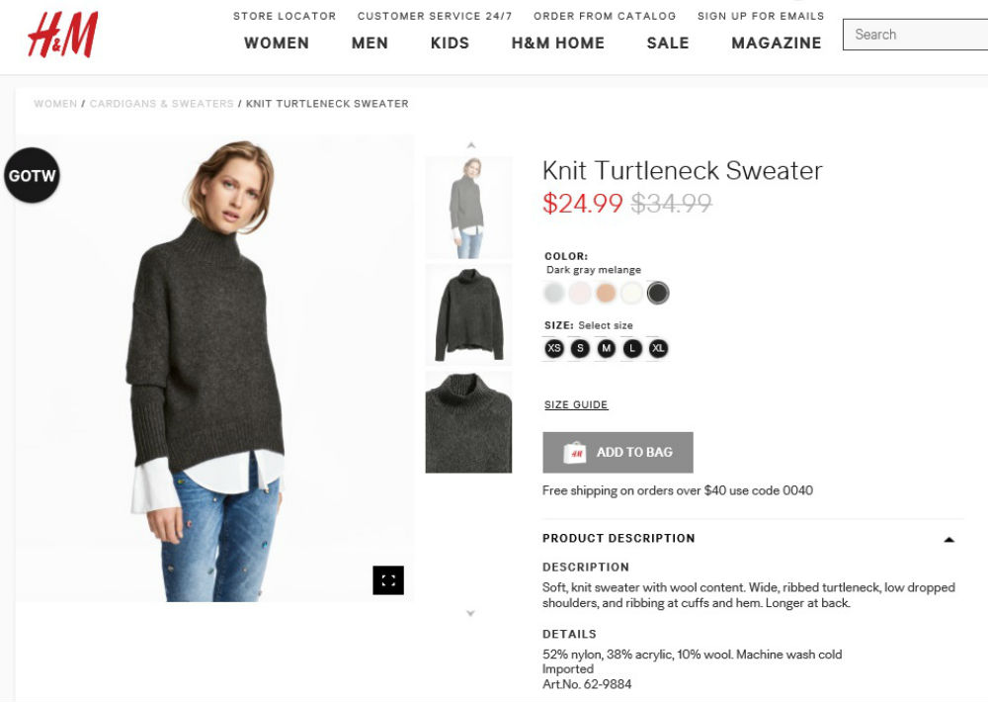The image size is (988, 702).
Task: Collapse the Product Description section
Action: point(948,539)
